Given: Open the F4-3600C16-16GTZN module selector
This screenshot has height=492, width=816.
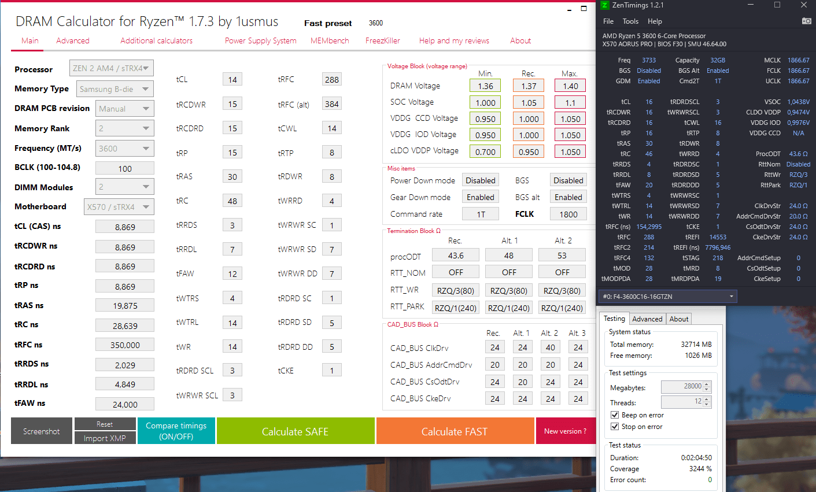Looking at the screenshot, I should coord(667,297).
